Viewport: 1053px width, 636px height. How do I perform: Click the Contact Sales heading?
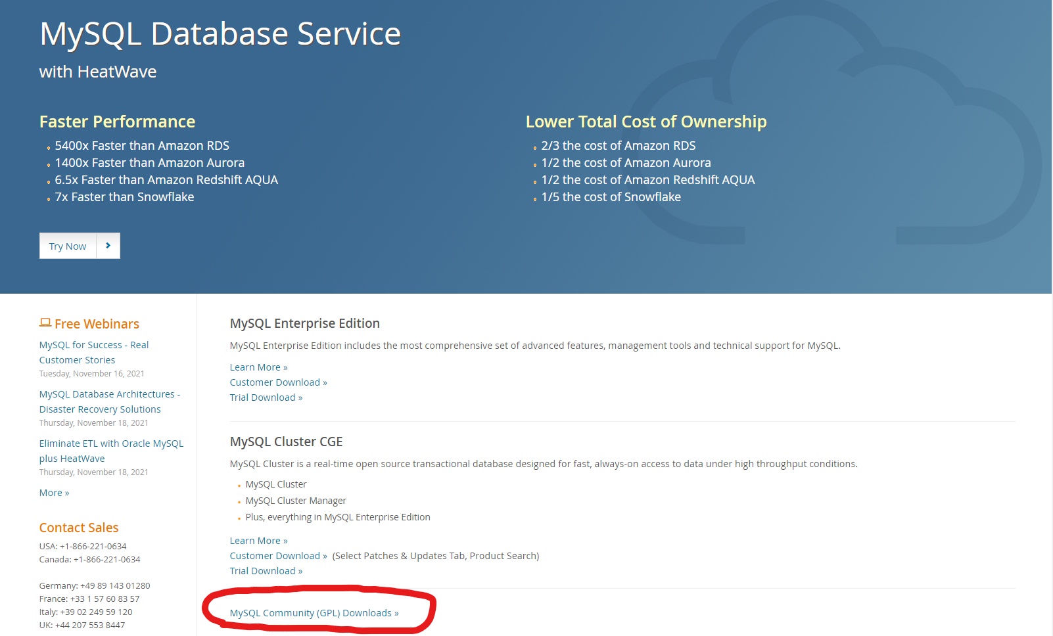[x=79, y=528]
